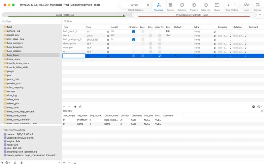Open Type dropdown for help_category_id
264x165 pixels.
108,40
